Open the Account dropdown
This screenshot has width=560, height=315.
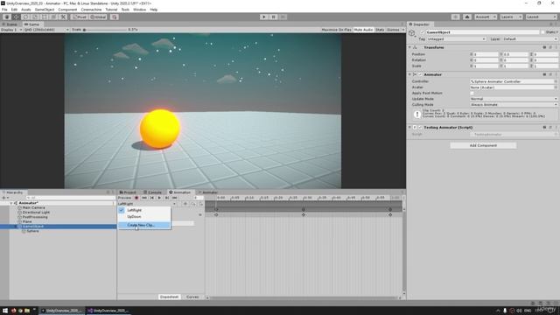(x=486, y=17)
